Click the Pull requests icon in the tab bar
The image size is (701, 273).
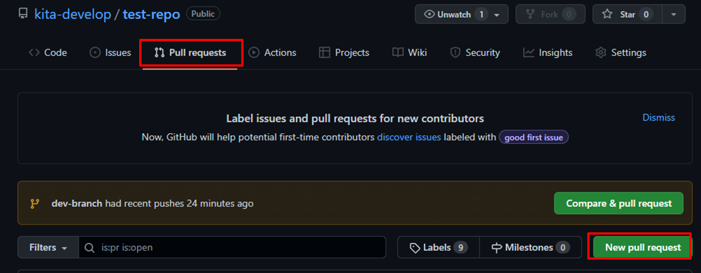[x=160, y=52]
